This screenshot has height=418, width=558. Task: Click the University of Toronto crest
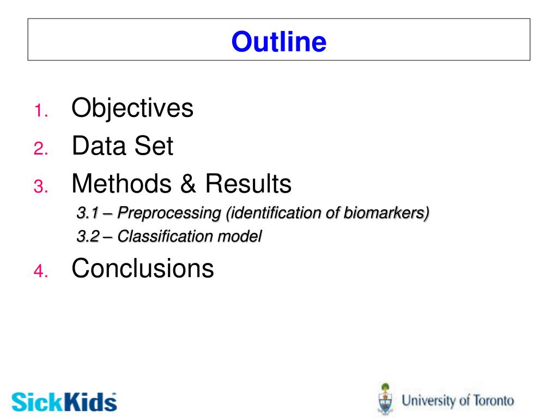pos(385,399)
